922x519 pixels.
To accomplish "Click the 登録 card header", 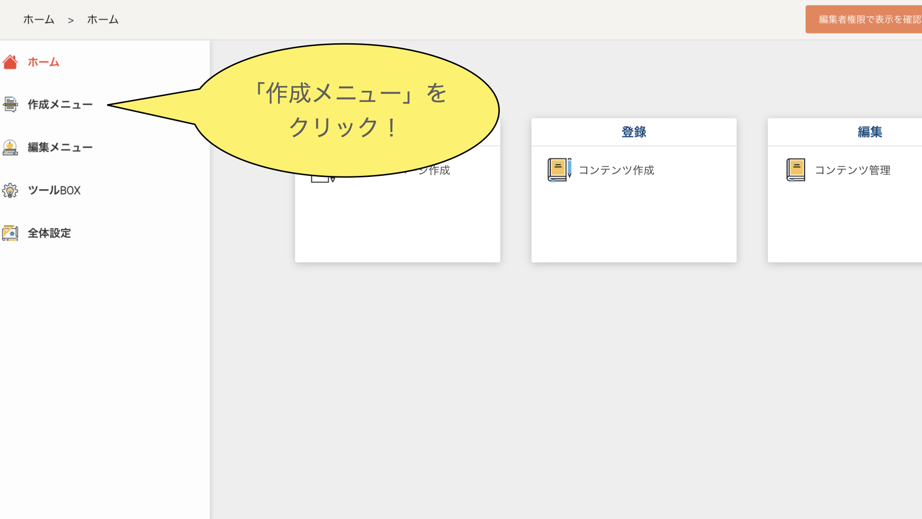I will click(633, 132).
